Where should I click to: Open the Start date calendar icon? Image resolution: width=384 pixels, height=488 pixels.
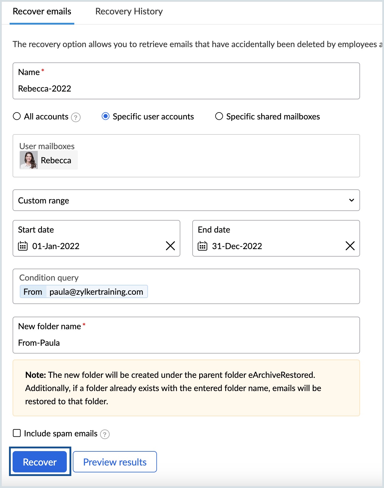click(x=23, y=246)
